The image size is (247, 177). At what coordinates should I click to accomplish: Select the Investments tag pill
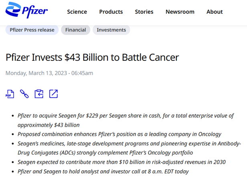coord(111,30)
